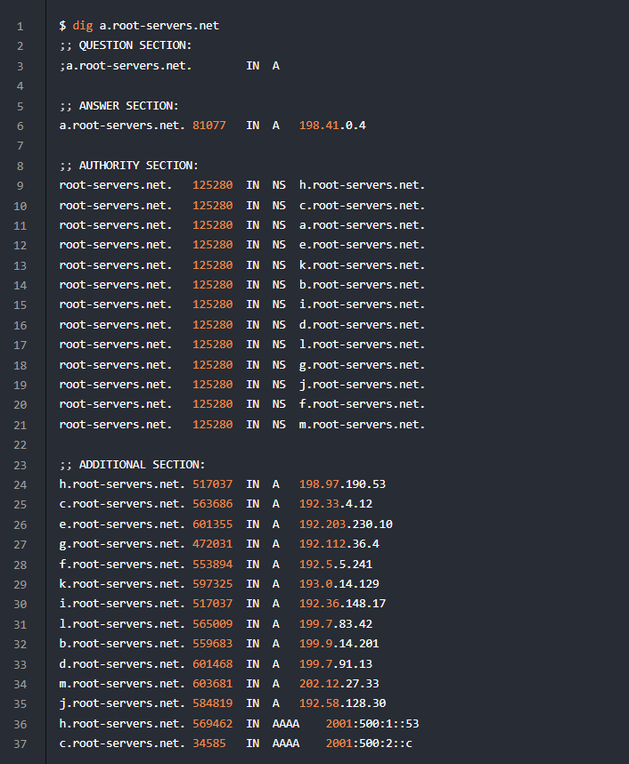This screenshot has height=764, width=629.
Task: Click TTL 34585 on the c.root-servers AAAA row
Action: [209, 743]
